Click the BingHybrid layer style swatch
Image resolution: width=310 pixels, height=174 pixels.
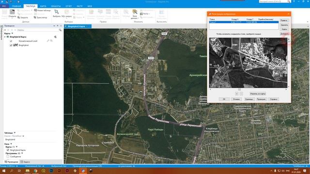15,45
